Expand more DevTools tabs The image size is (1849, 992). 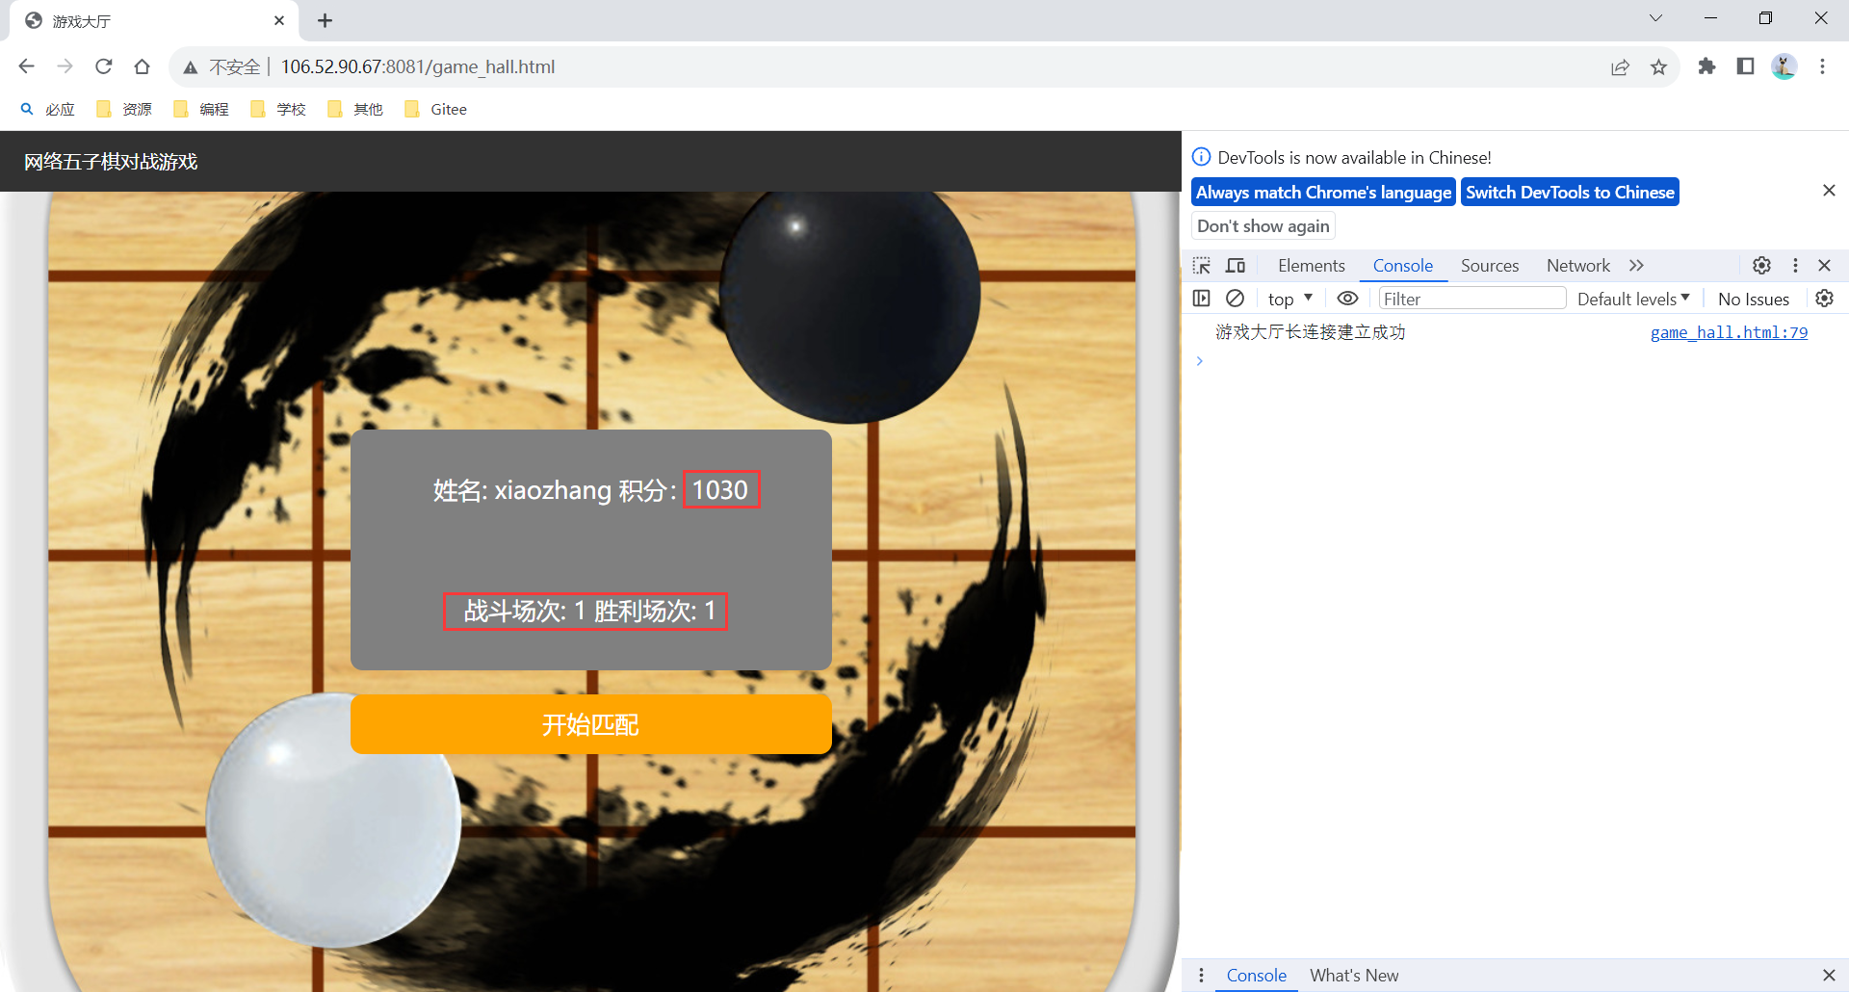coord(1636,266)
